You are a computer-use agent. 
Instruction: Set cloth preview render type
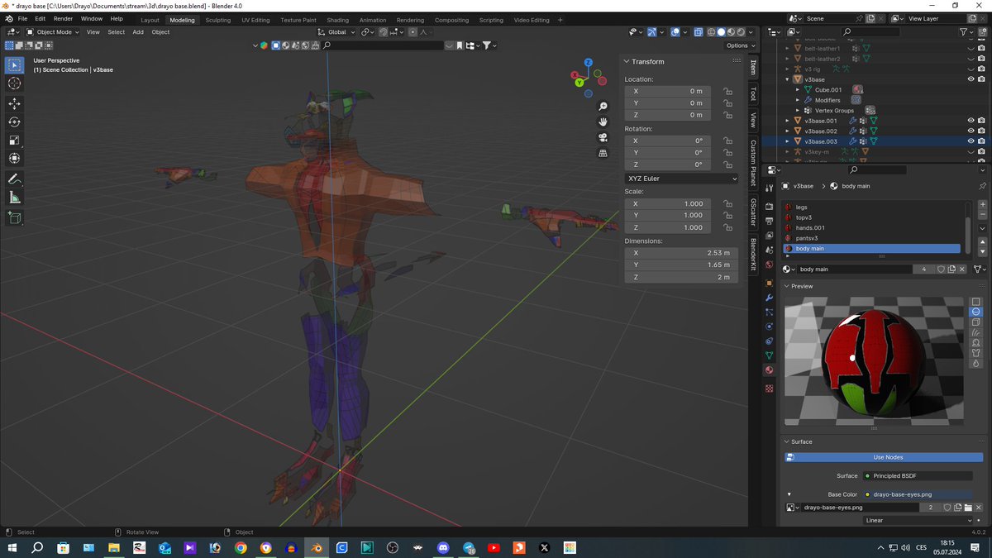(976, 353)
